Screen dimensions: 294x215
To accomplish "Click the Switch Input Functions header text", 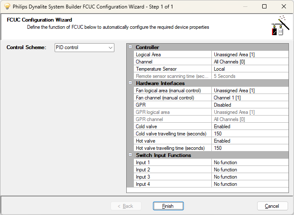I will (x=164, y=155).
